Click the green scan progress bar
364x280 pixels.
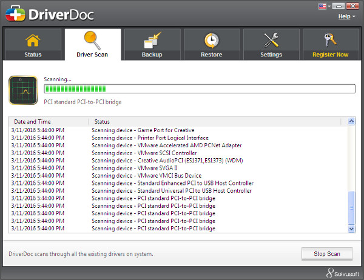tap(199, 89)
